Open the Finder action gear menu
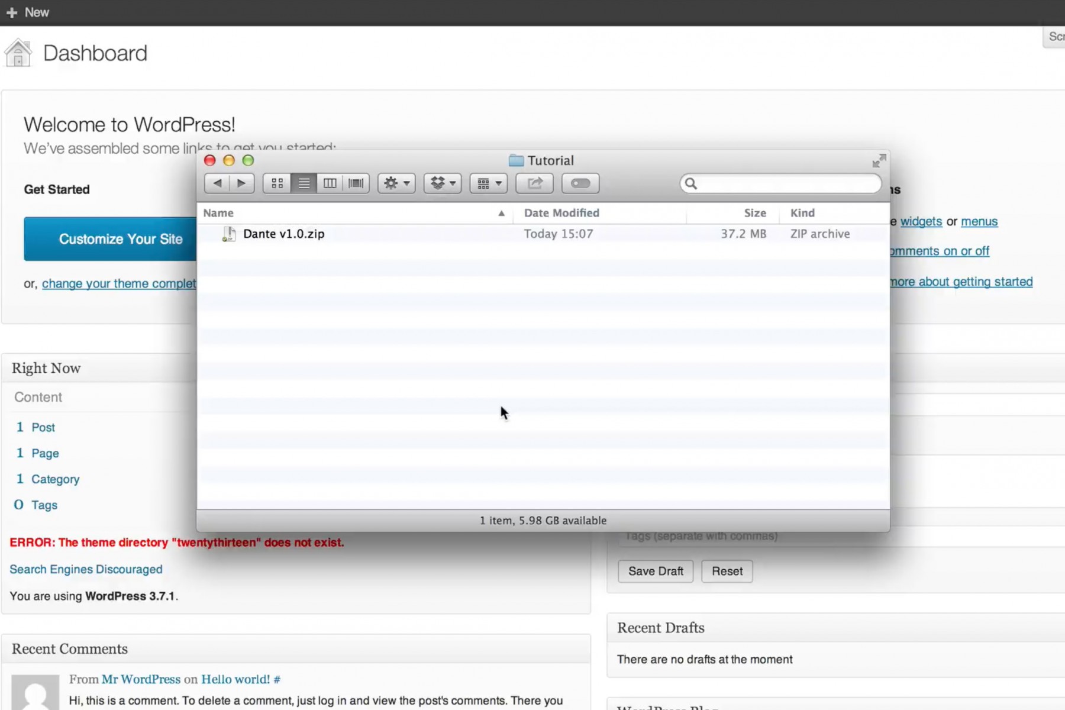1065x710 pixels. 396,183
